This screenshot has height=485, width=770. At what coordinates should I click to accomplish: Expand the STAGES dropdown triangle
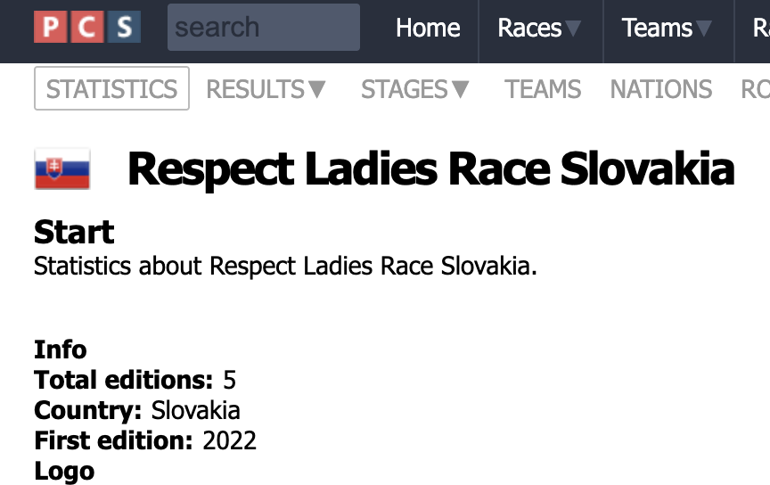pos(460,90)
